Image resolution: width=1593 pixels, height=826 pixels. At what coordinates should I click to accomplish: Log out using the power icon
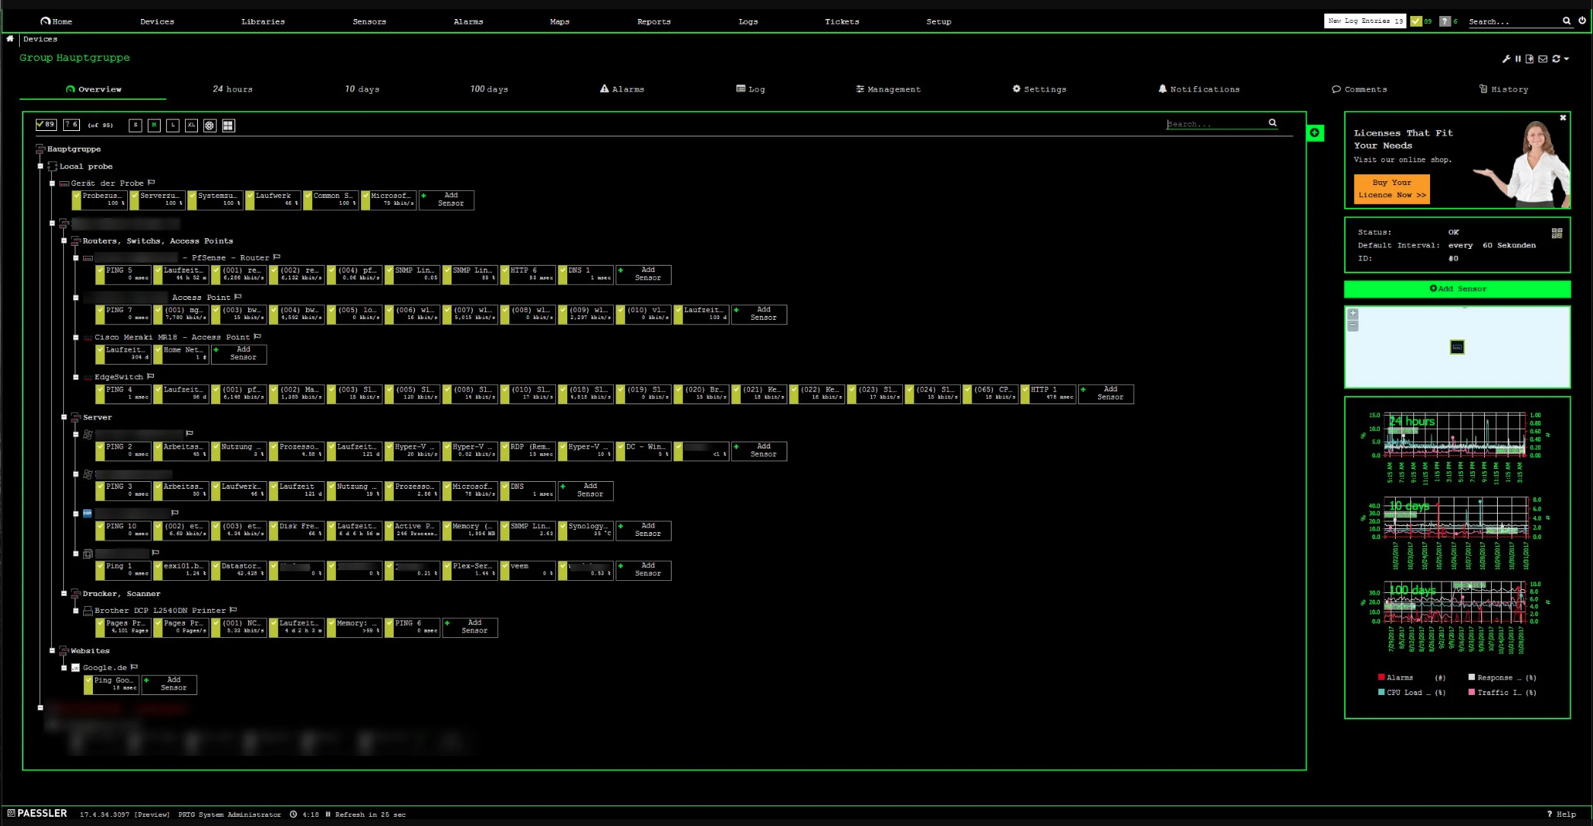[1582, 21]
